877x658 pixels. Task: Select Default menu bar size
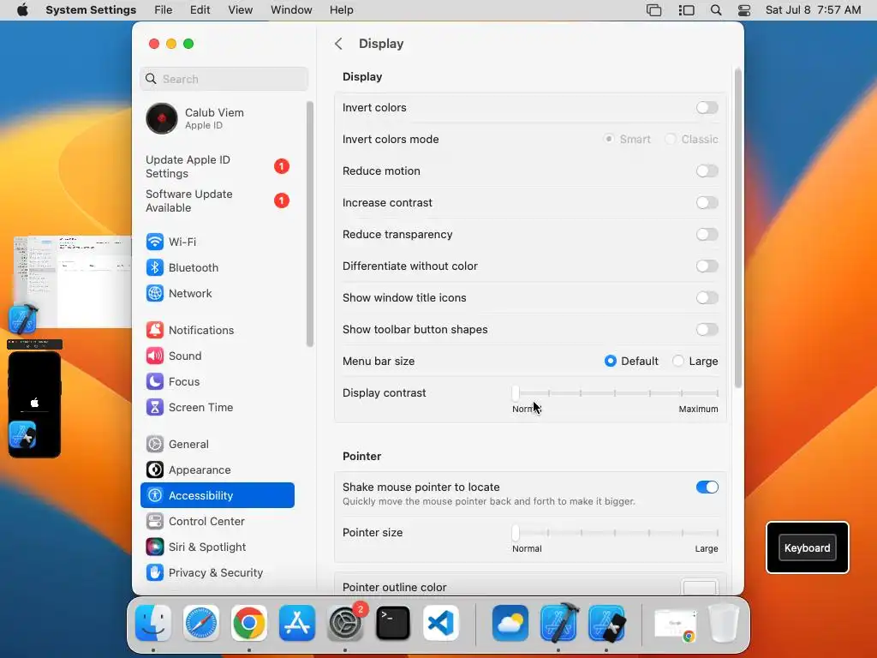(x=610, y=361)
